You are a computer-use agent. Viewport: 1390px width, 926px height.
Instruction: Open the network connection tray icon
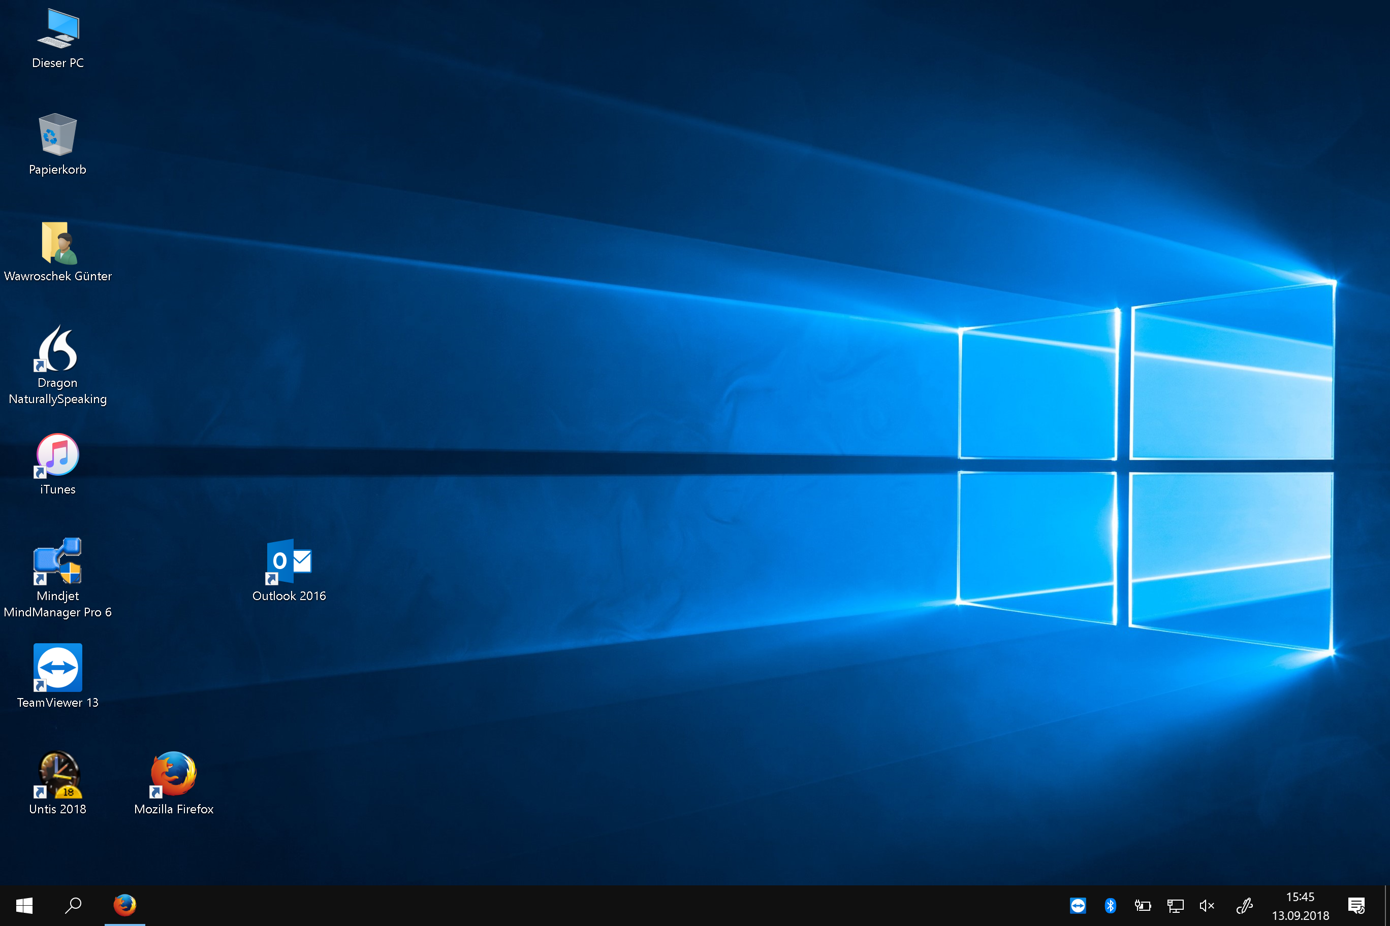coord(1175,906)
